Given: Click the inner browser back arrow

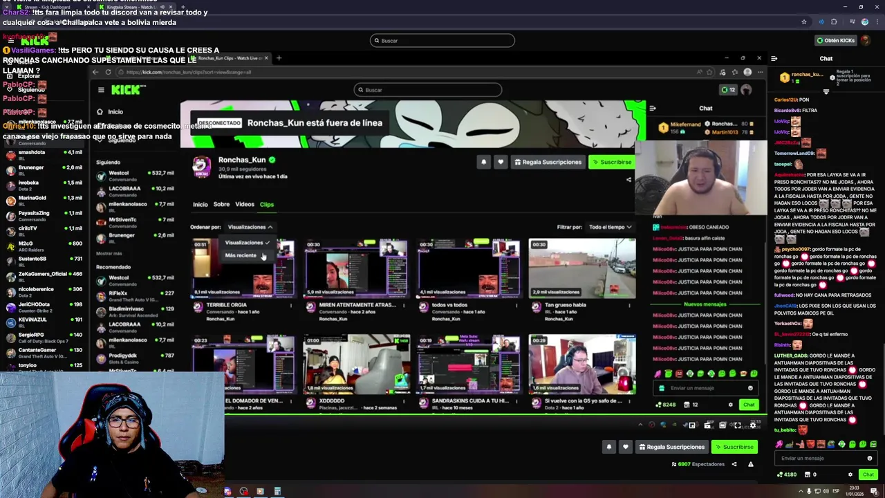Looking at the screenshot, I should coord(95,72).
